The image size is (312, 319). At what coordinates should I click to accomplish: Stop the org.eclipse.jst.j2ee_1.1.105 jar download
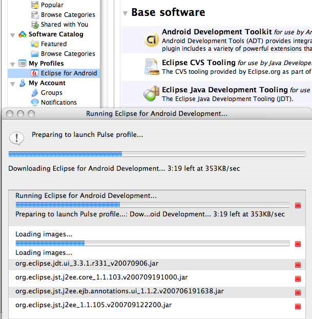[298, 306]
